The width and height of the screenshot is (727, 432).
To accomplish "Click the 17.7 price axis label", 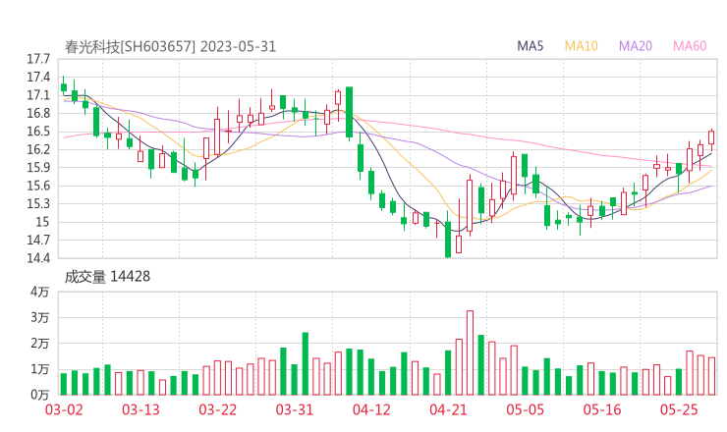I will (38, 59).
